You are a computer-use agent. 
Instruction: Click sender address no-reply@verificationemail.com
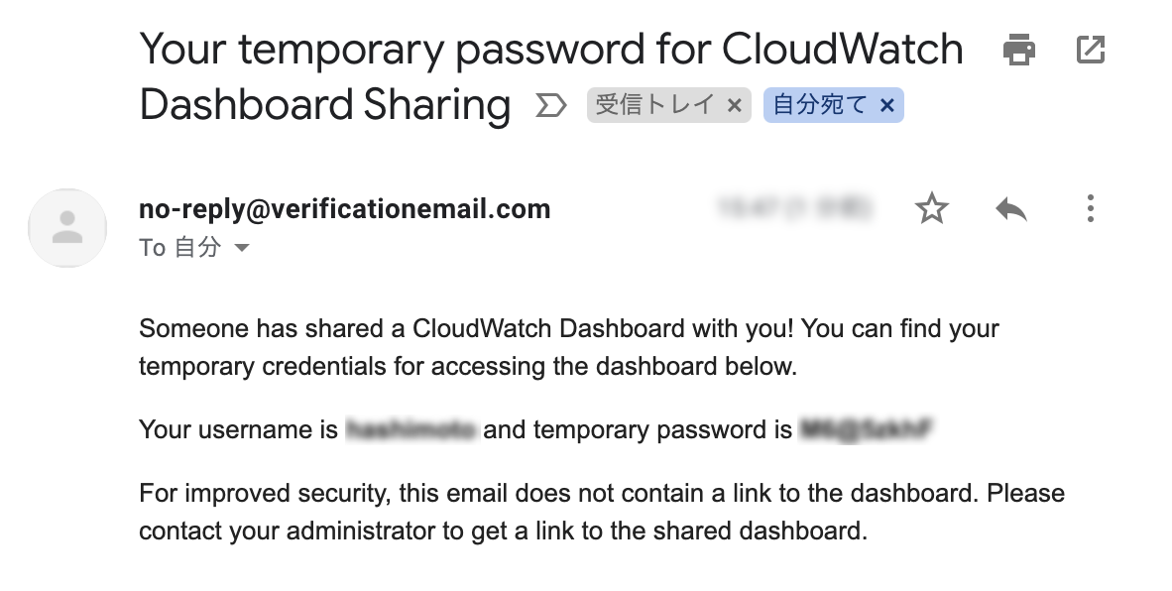coord(344,209)
